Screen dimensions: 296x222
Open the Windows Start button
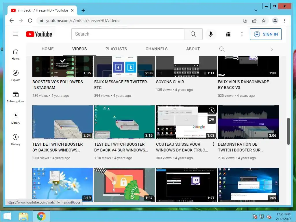coord(7,216)
